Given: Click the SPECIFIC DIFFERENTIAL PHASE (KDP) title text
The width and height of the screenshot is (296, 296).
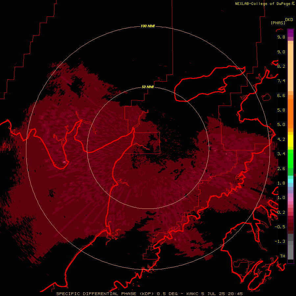Looking at the screenshot, I should coord(106,294).
